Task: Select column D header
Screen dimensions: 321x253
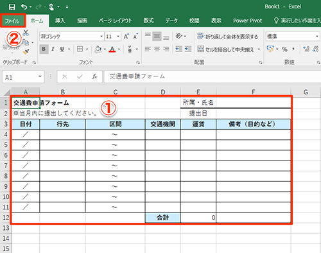Action: [x=163, y=92]
